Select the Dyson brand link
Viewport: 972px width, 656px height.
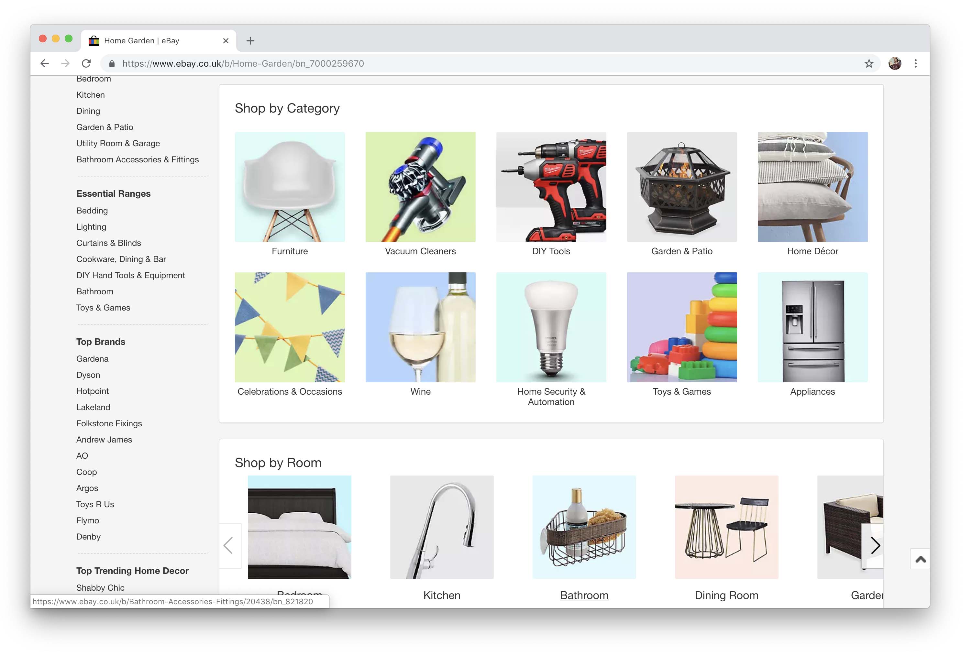tap(89, 374)
